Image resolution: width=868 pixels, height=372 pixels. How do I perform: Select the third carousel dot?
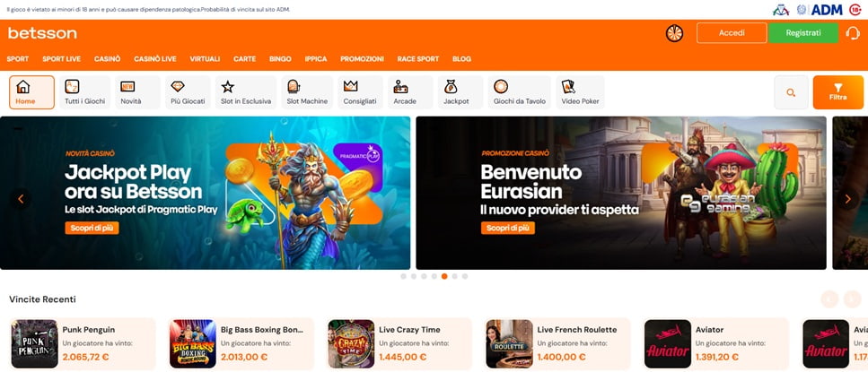tap(424, 276)
